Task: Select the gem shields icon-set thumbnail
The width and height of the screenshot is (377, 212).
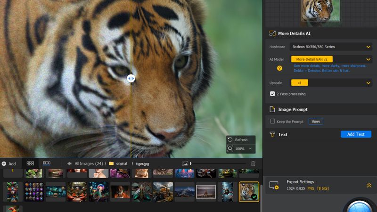Action: click(x=34, y=192)
